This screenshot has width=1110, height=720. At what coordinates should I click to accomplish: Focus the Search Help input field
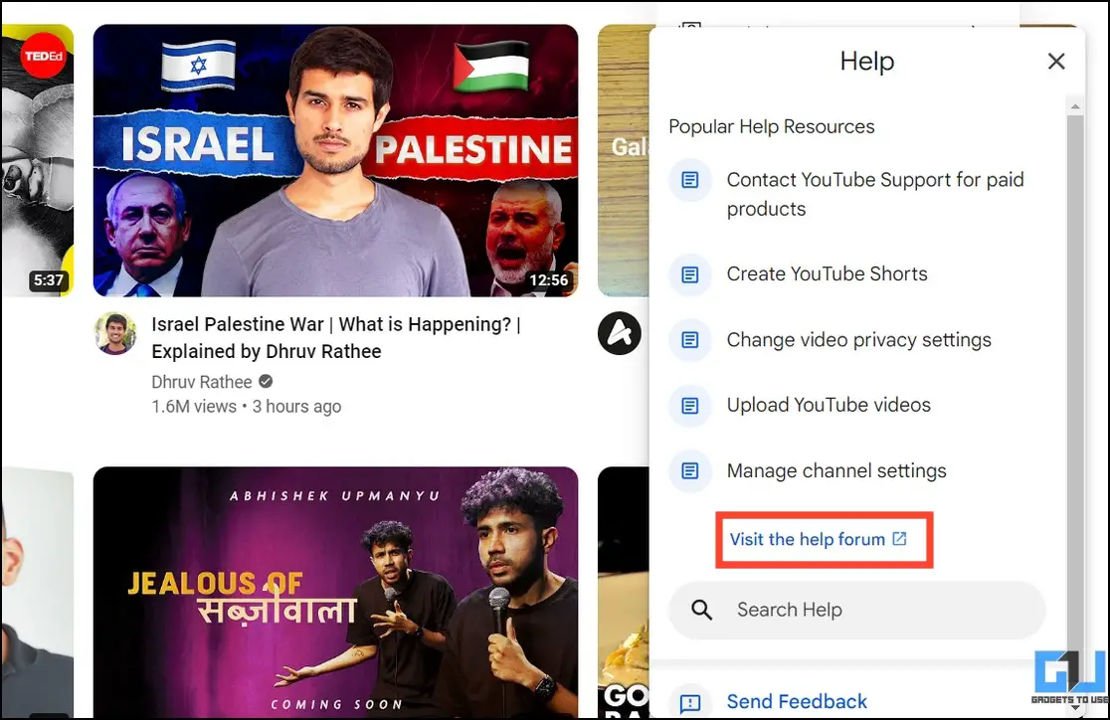click(x=857, y=611)
